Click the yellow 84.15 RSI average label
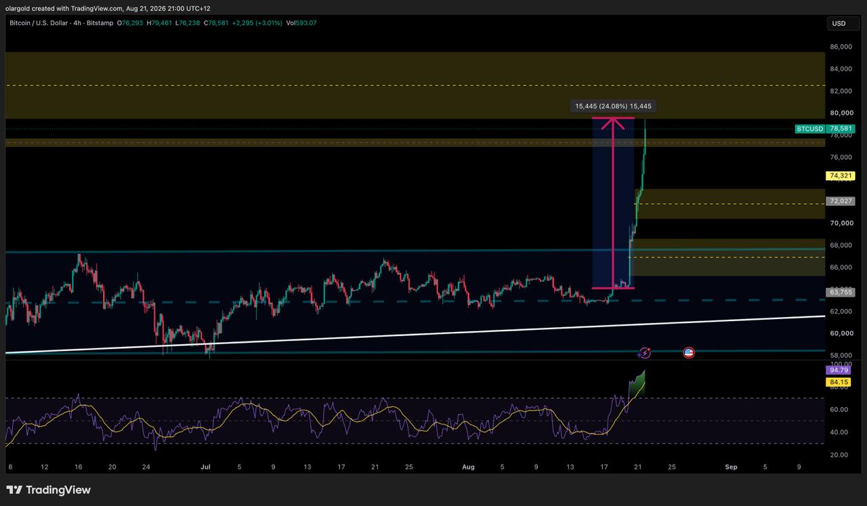Image resolution: width=867 pixels, height=506 pixels. pyautogui.click(x=838, y=382)
